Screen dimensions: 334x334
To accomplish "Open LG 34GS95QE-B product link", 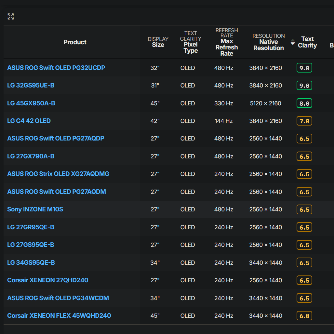I will pyautogui.click(x=31, y=263).
